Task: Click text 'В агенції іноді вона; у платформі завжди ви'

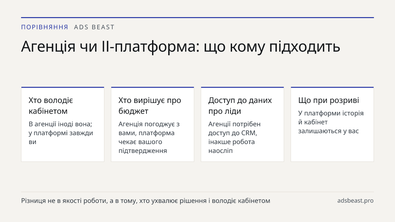Action: coord(61,133)
